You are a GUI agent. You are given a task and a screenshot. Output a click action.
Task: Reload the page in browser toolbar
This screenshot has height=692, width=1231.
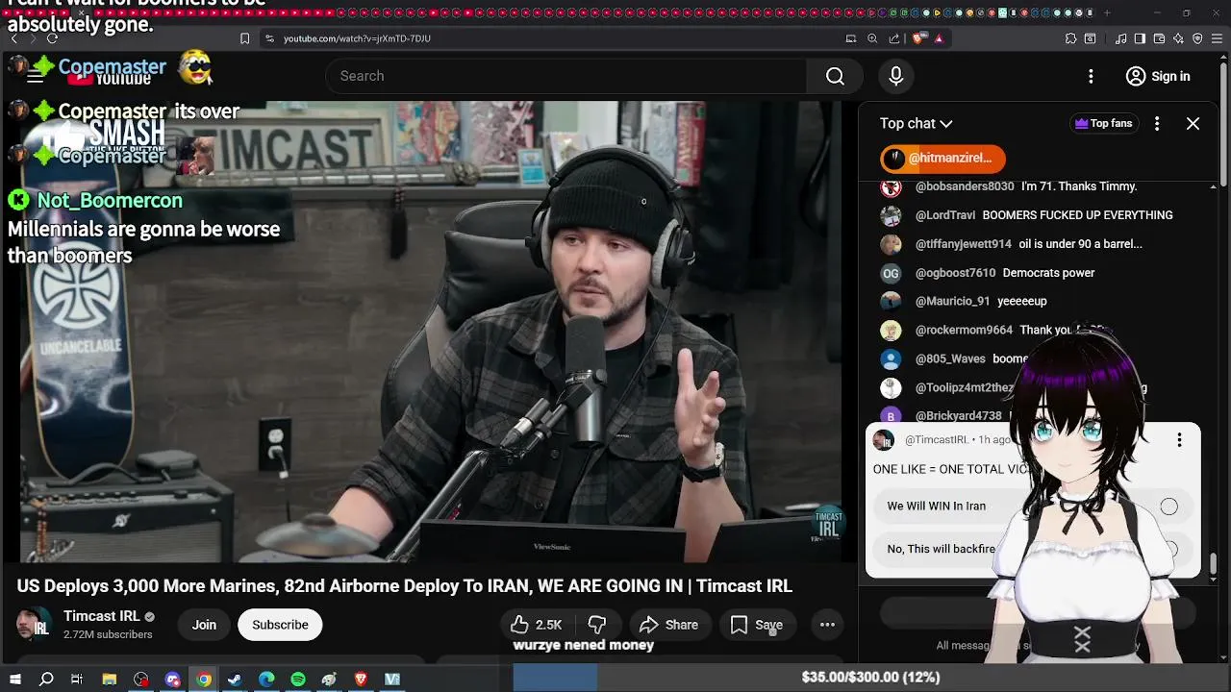click(x=52, y=38)
